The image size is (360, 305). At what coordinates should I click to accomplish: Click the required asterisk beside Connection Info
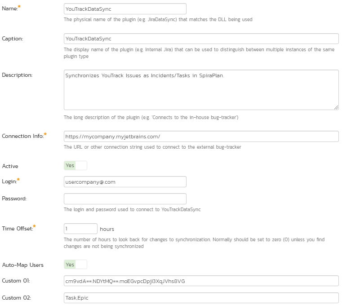coord(45,134)
